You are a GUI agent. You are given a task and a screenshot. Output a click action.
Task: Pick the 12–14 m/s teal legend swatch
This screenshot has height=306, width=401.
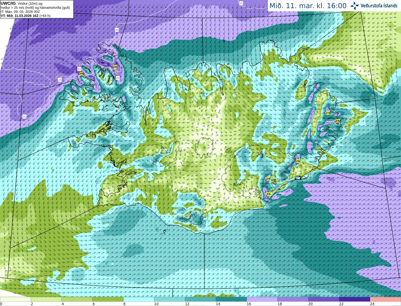pos(200,299)
